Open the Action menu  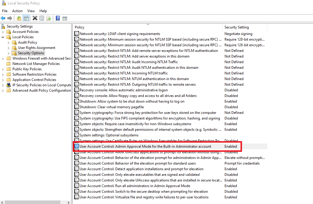[17, 11]
